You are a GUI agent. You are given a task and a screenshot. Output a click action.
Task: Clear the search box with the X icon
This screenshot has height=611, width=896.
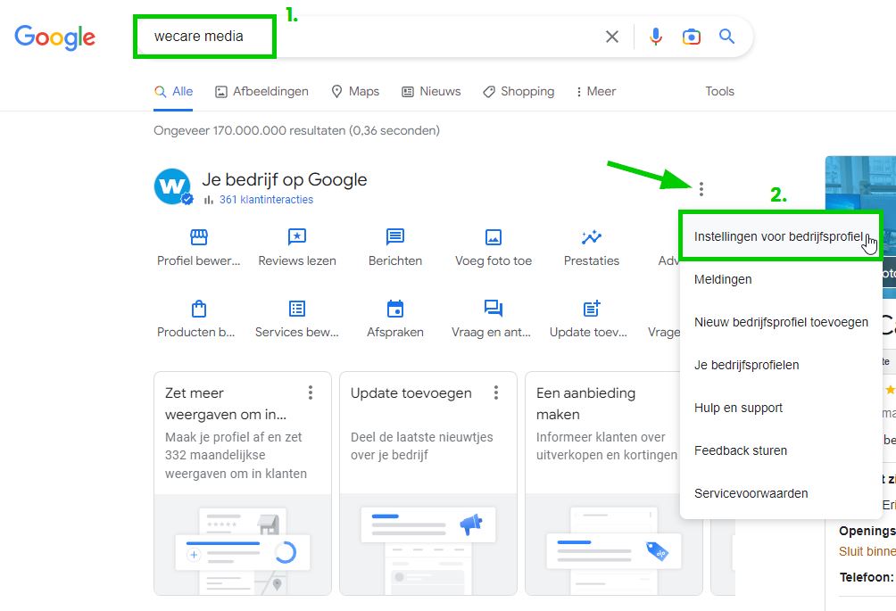pos(612,37)
